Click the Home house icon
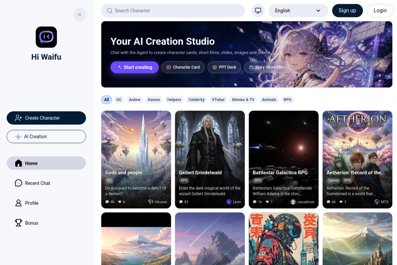This screenshot has width=397, height=265. (x=19, y=163)
